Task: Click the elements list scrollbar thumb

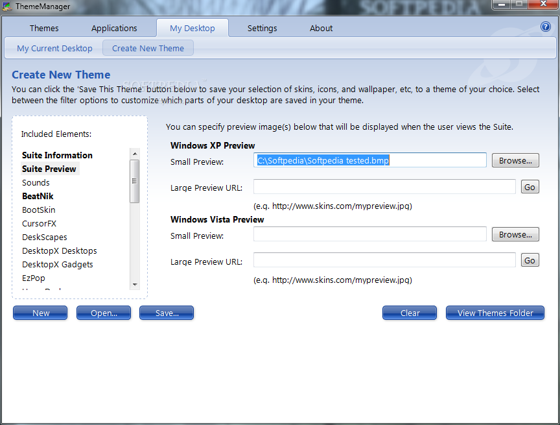Action: pyautogui.click(x=135, y=181)
